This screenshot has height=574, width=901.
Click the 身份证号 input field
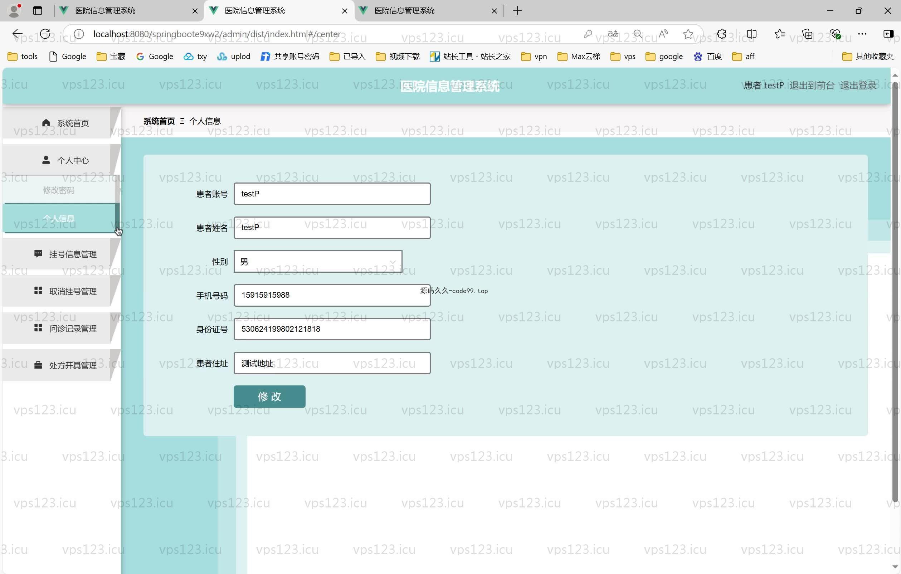[332, 329]
